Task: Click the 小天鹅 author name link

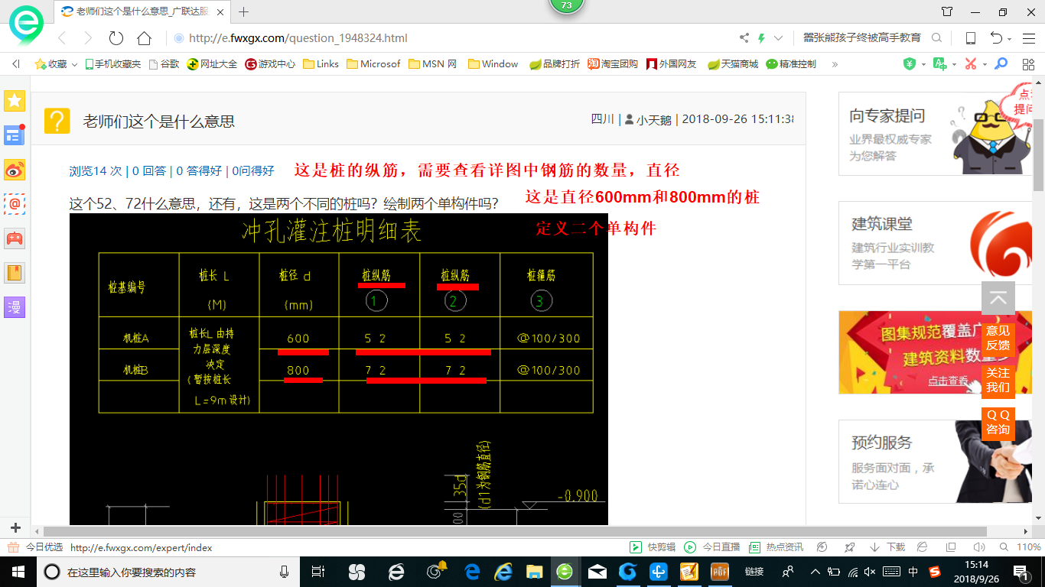Action: 653,119
